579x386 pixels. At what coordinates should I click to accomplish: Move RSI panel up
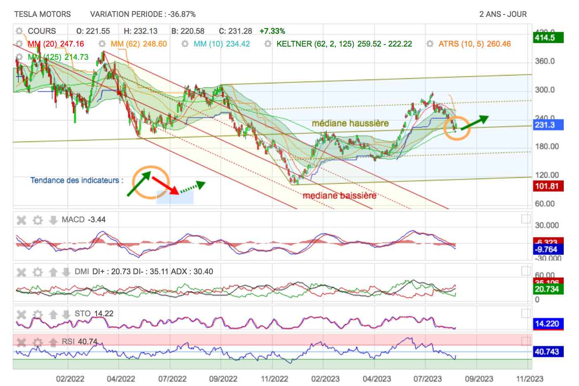click(53, 342)
